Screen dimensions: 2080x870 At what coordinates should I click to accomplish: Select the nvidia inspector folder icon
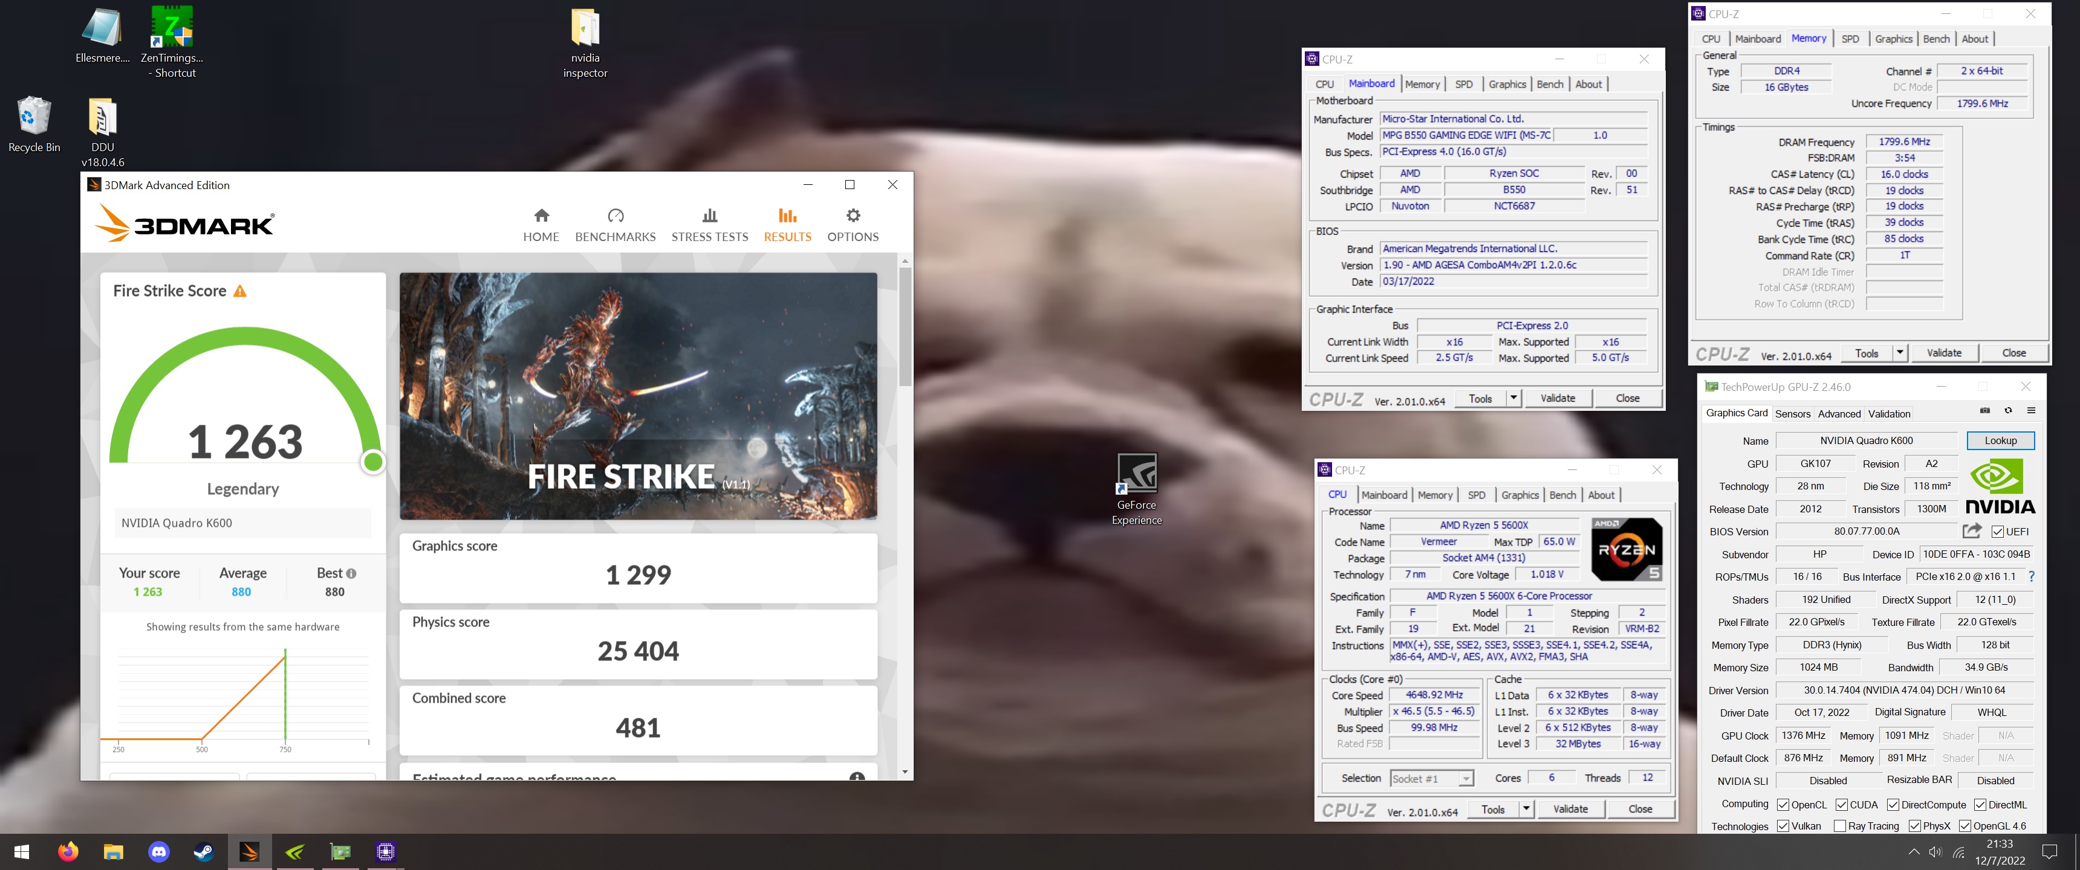pyautogui.click(x=585, y=42)
